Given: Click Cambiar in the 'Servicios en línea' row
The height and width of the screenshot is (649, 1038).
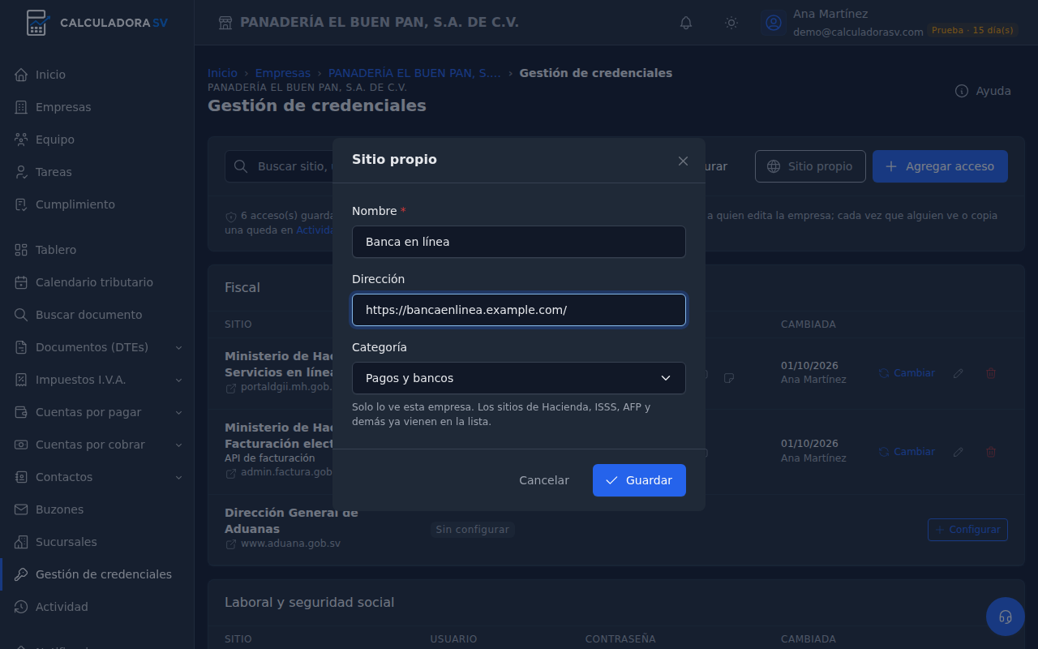Looking at the screenshot, I should [x=907, y=373].
